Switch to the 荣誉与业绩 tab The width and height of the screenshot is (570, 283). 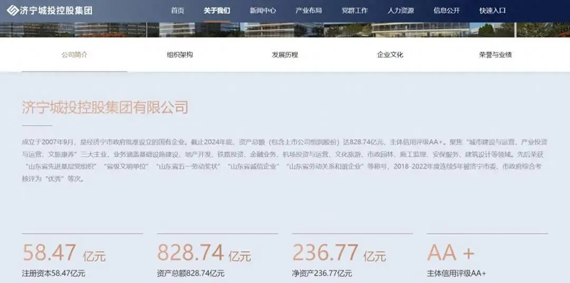pos(495,55)
